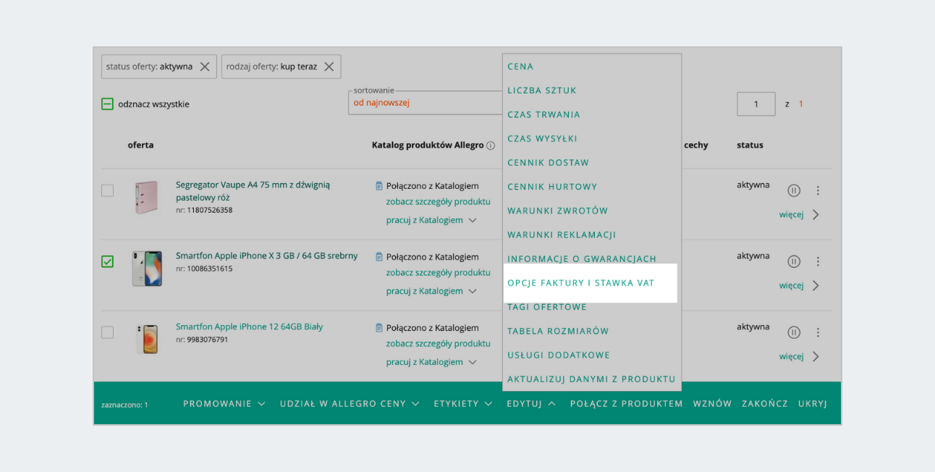
Task: Open the sortowanie 'od najnowszej' dropdown
Action: (426, 103)
